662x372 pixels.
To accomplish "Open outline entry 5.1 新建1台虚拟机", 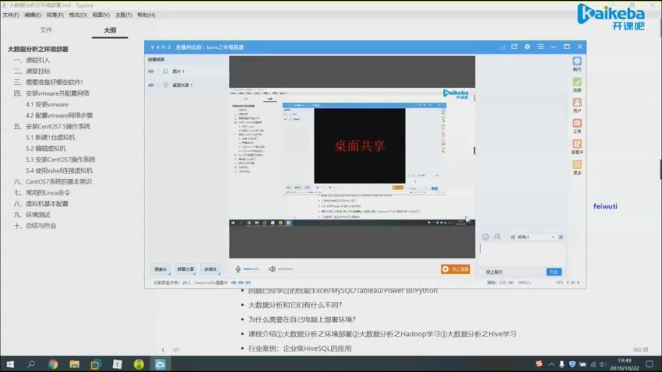I will 51,137.
